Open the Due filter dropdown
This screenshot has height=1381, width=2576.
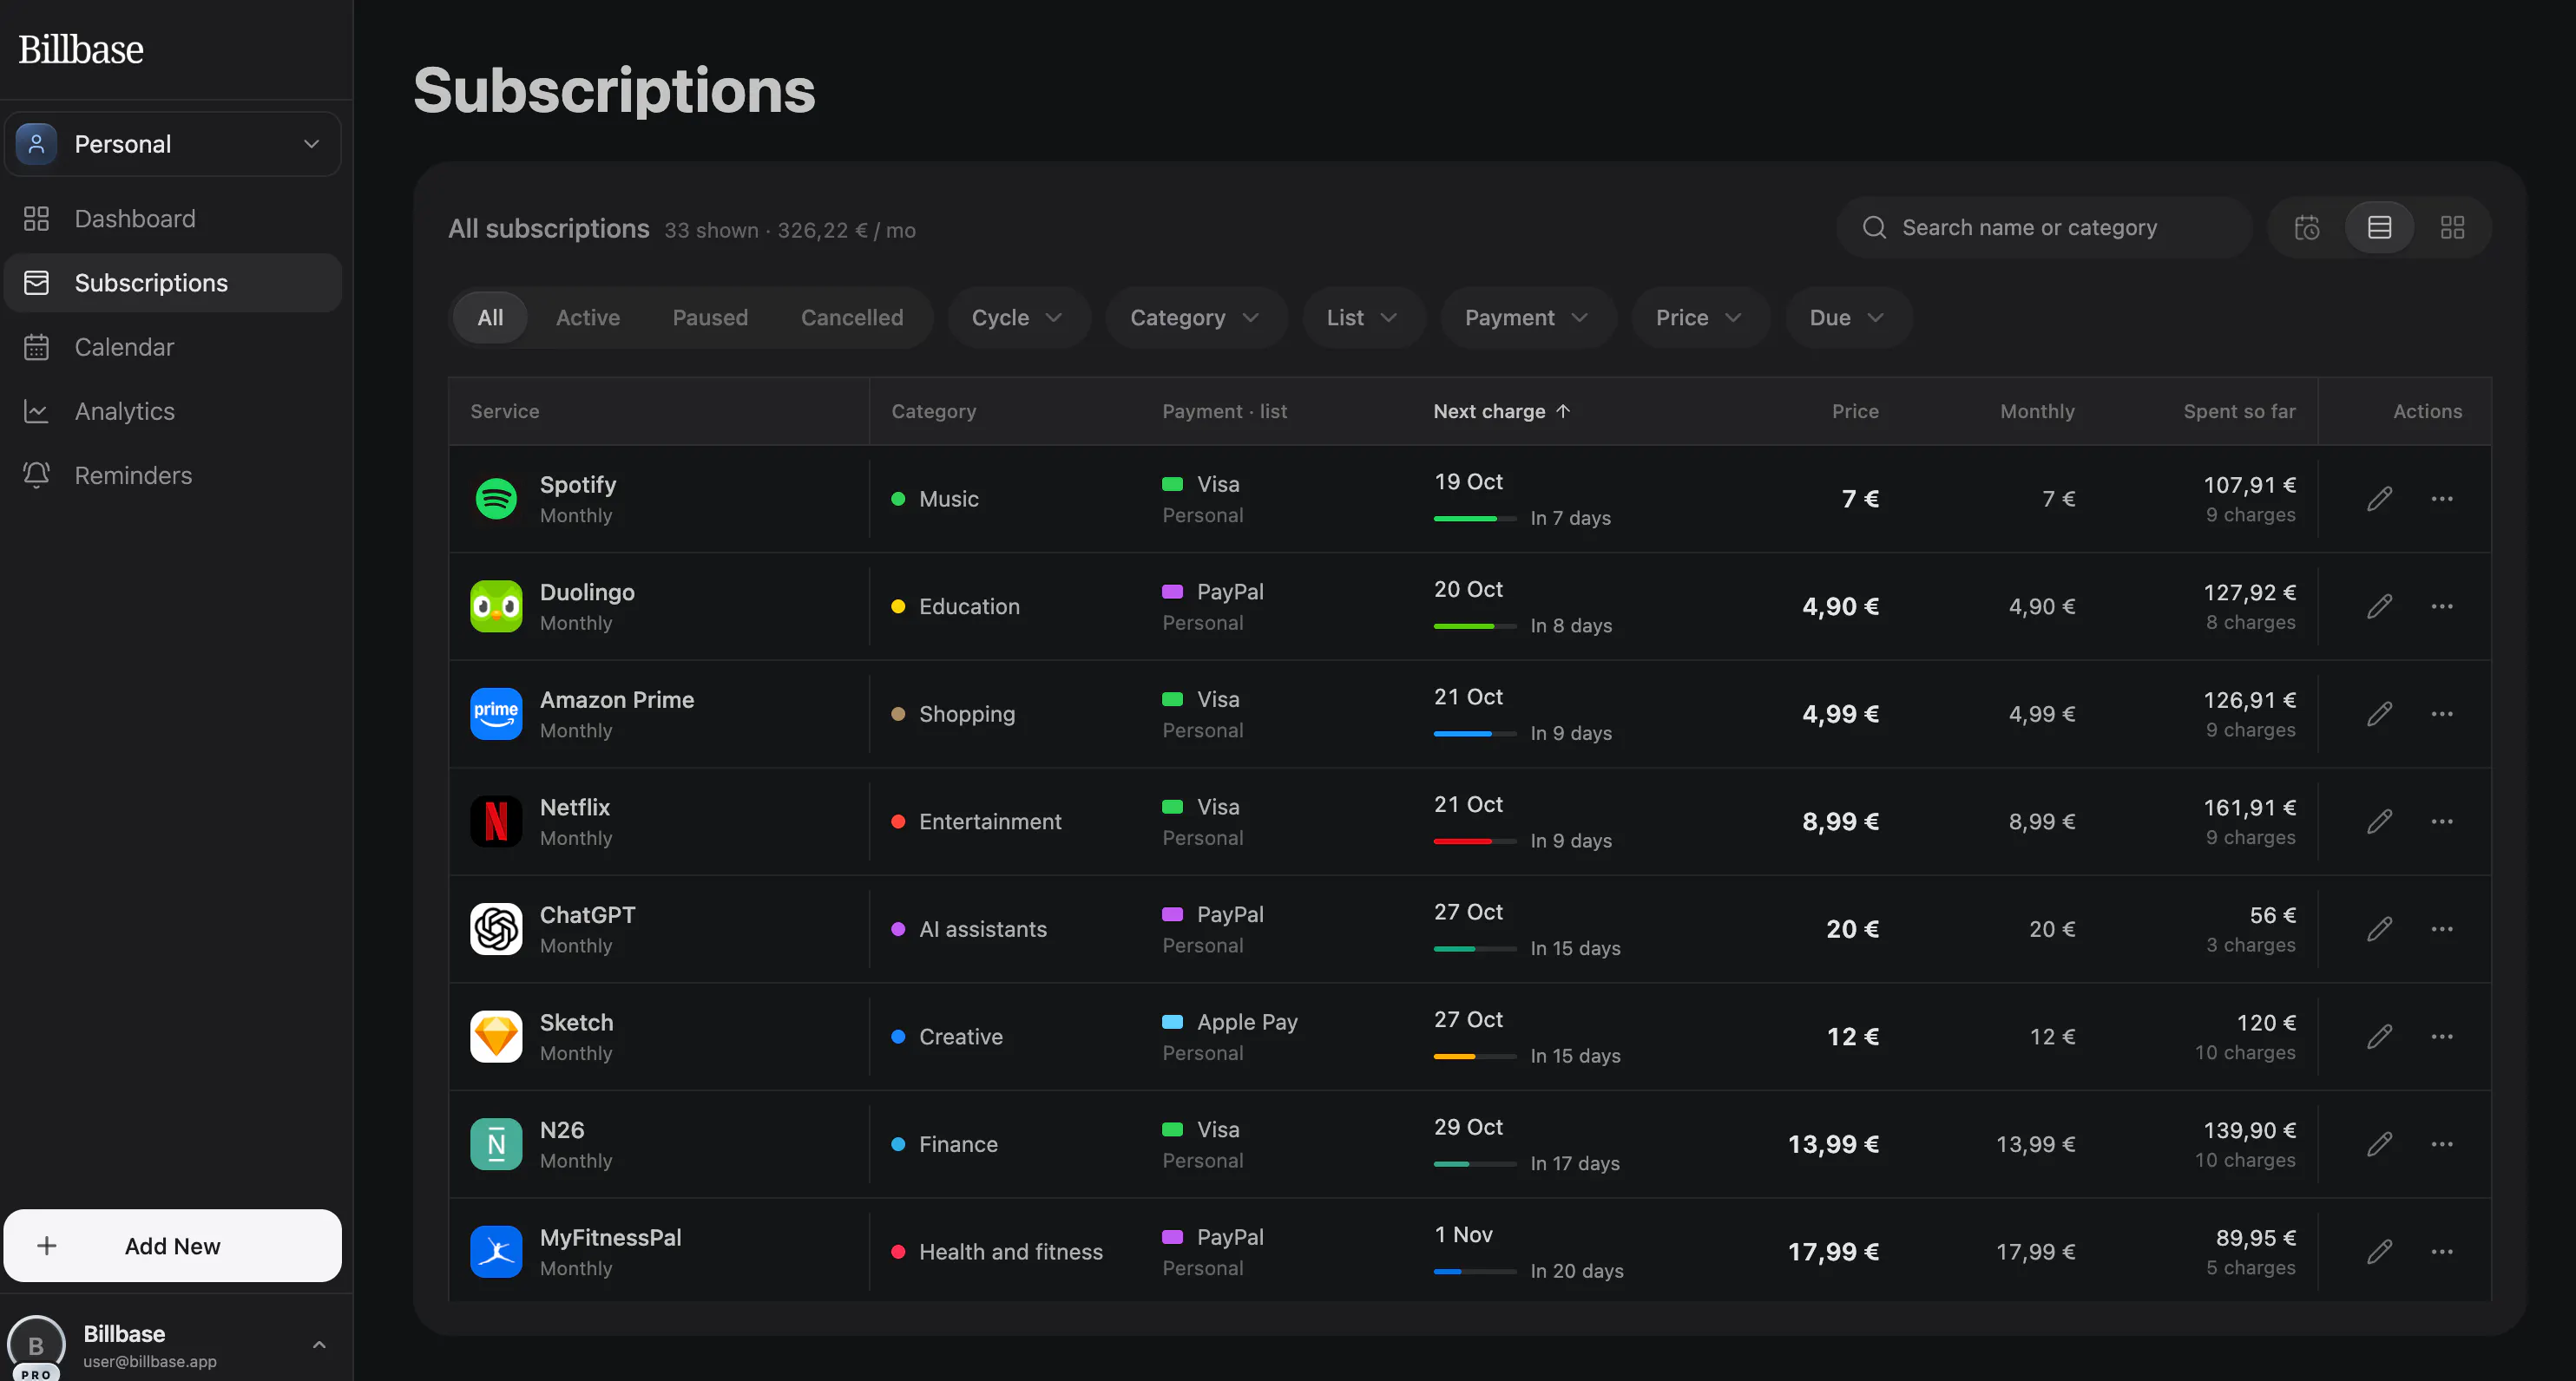click(1848, 317)
